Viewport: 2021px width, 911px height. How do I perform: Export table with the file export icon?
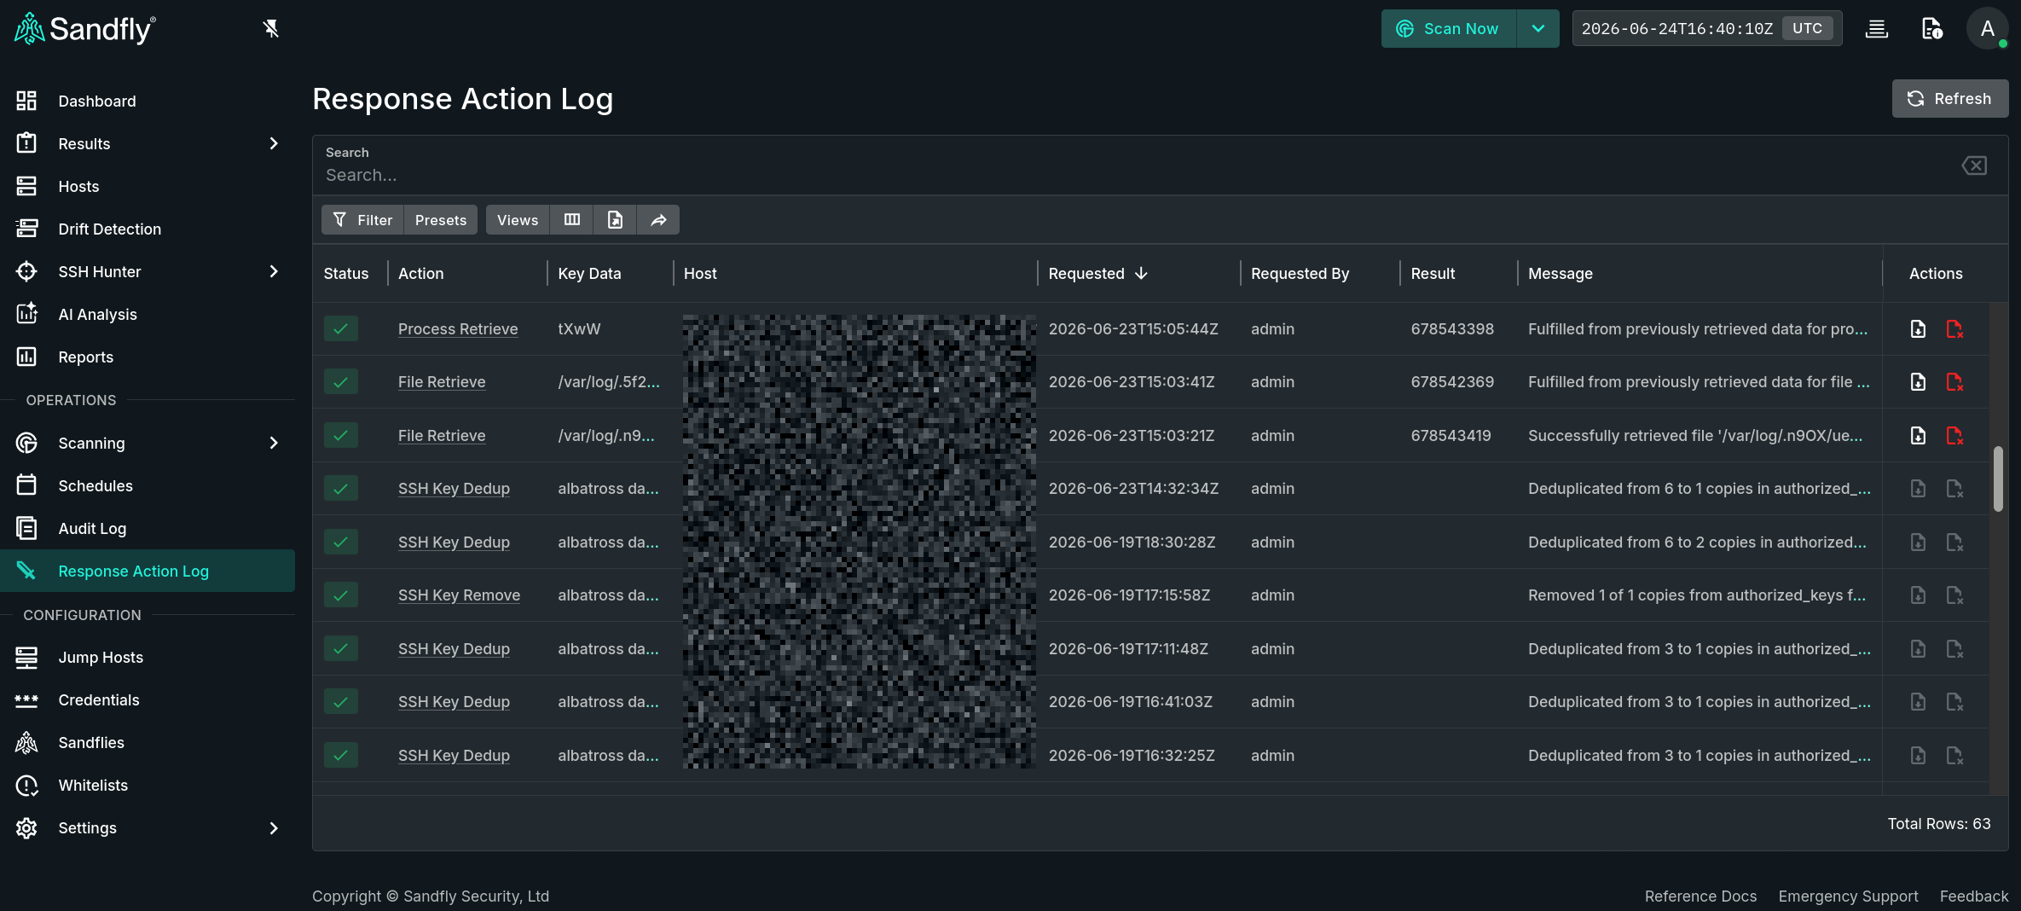pyautogui.click(x=615, y=220)
